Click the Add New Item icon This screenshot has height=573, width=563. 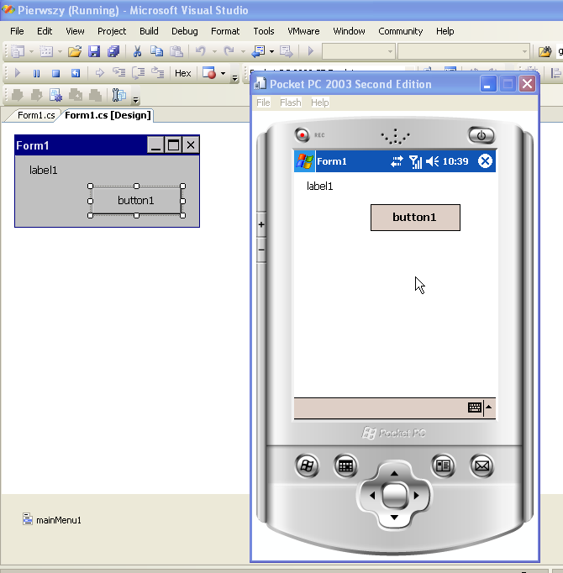tap(46, 51)
